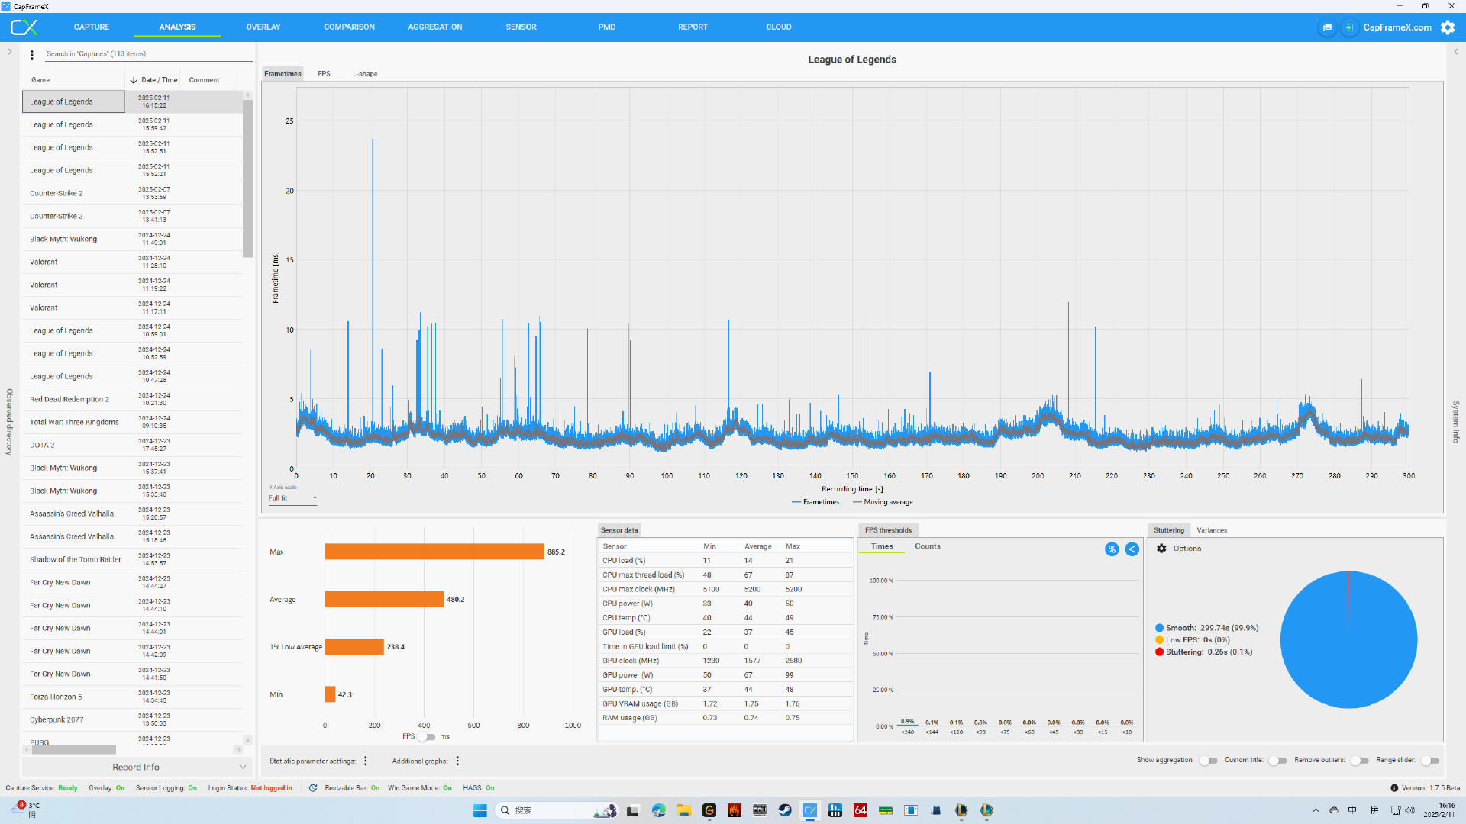Open Additional graphs three-dot menu
The image size is (1466, 824).
457,761
